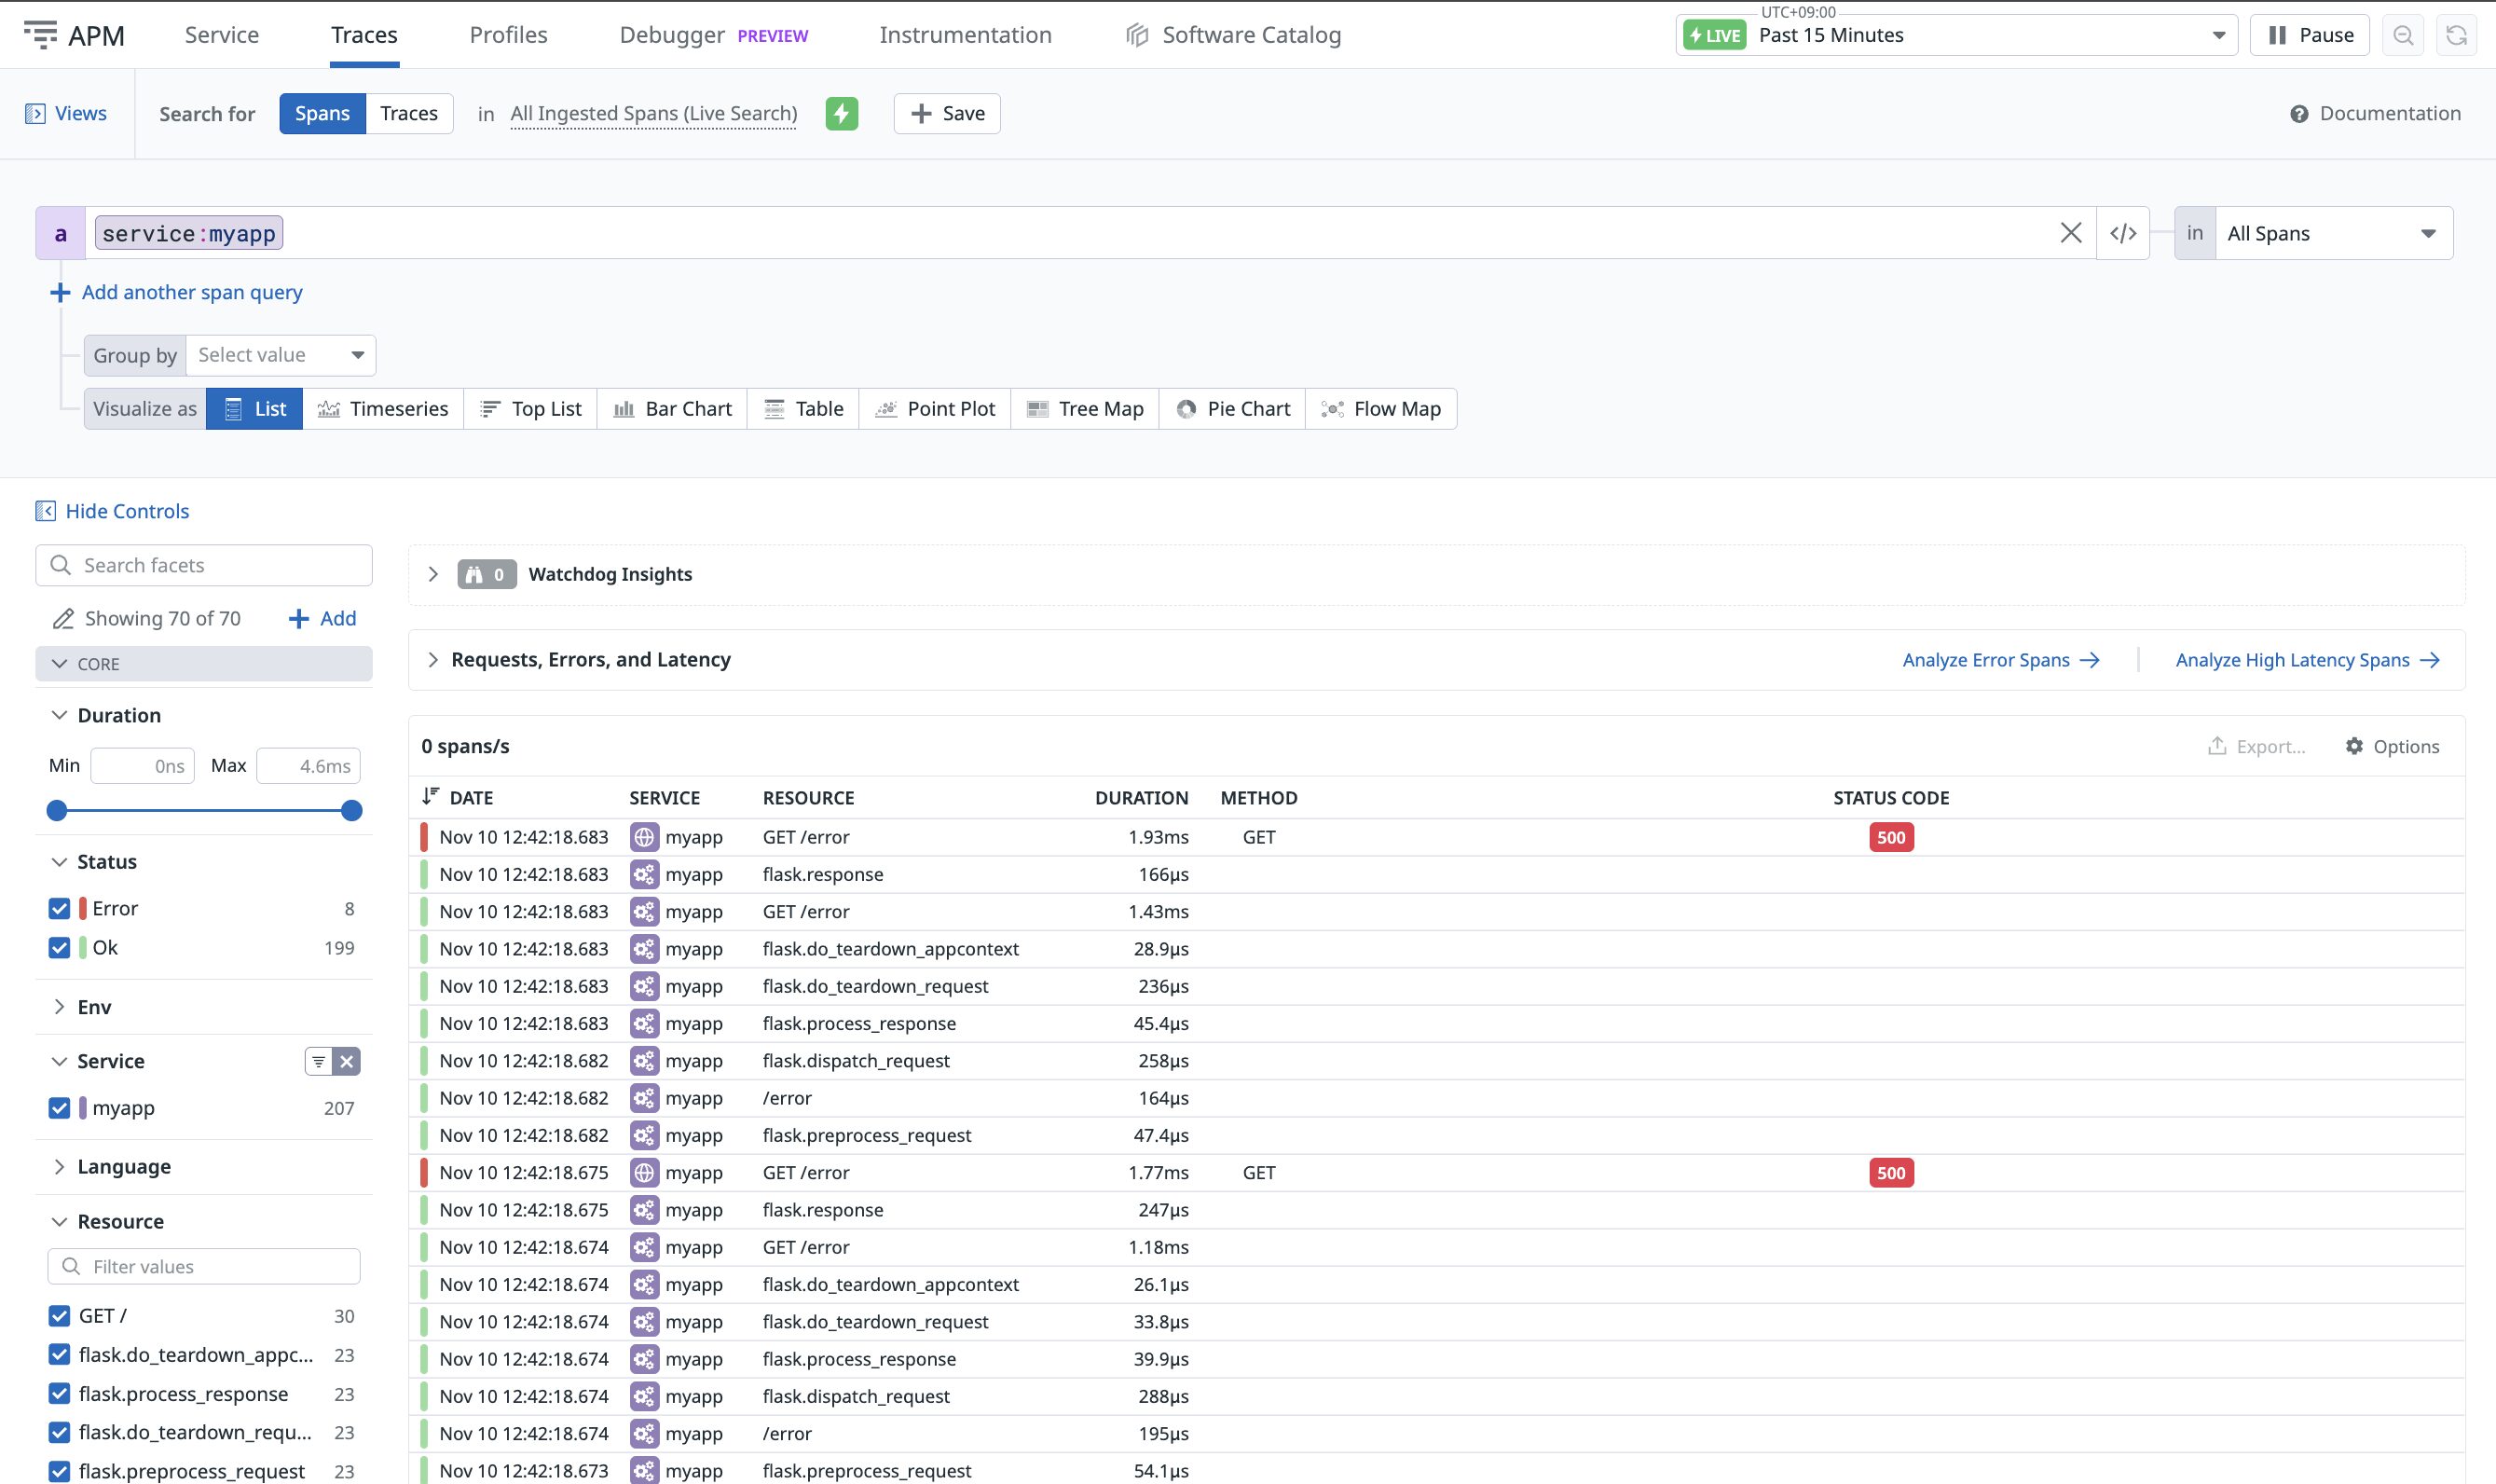
Task: Click the Export icon above the span list
Action: 2217,746
